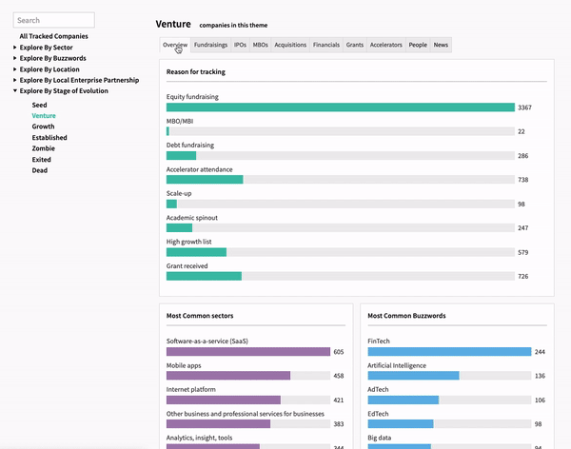View the News tab
Screen dimensions: 571x449
[x=441, y=45]
